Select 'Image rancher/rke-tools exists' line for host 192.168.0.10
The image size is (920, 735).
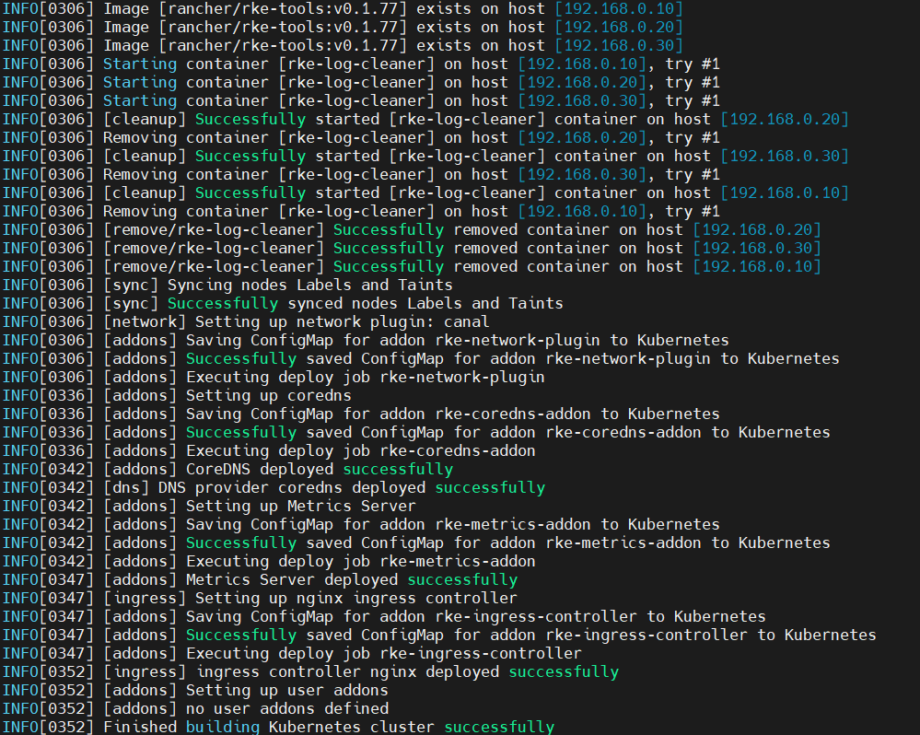pos(344,8)
